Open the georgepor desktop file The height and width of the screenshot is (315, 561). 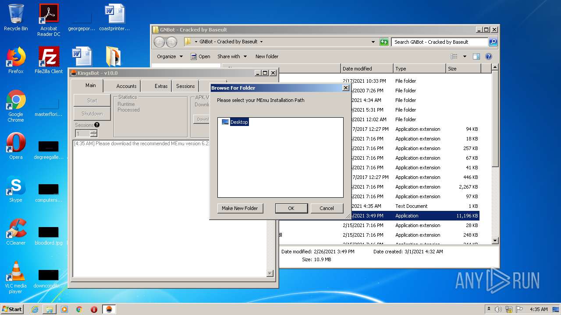[82, 20]
